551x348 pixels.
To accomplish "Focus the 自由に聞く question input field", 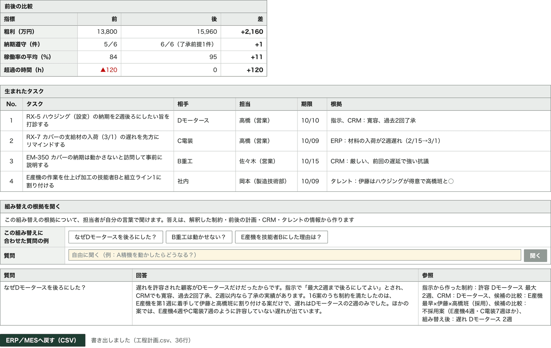I will (x=294, y=255).
